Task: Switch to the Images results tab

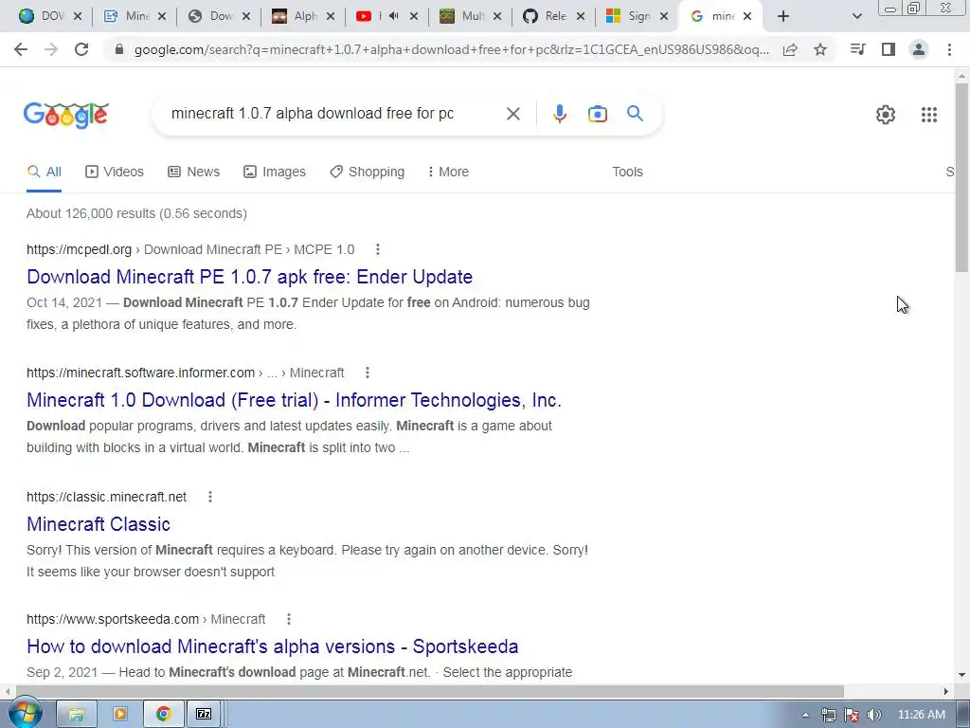Action: (x=275, y=172)
